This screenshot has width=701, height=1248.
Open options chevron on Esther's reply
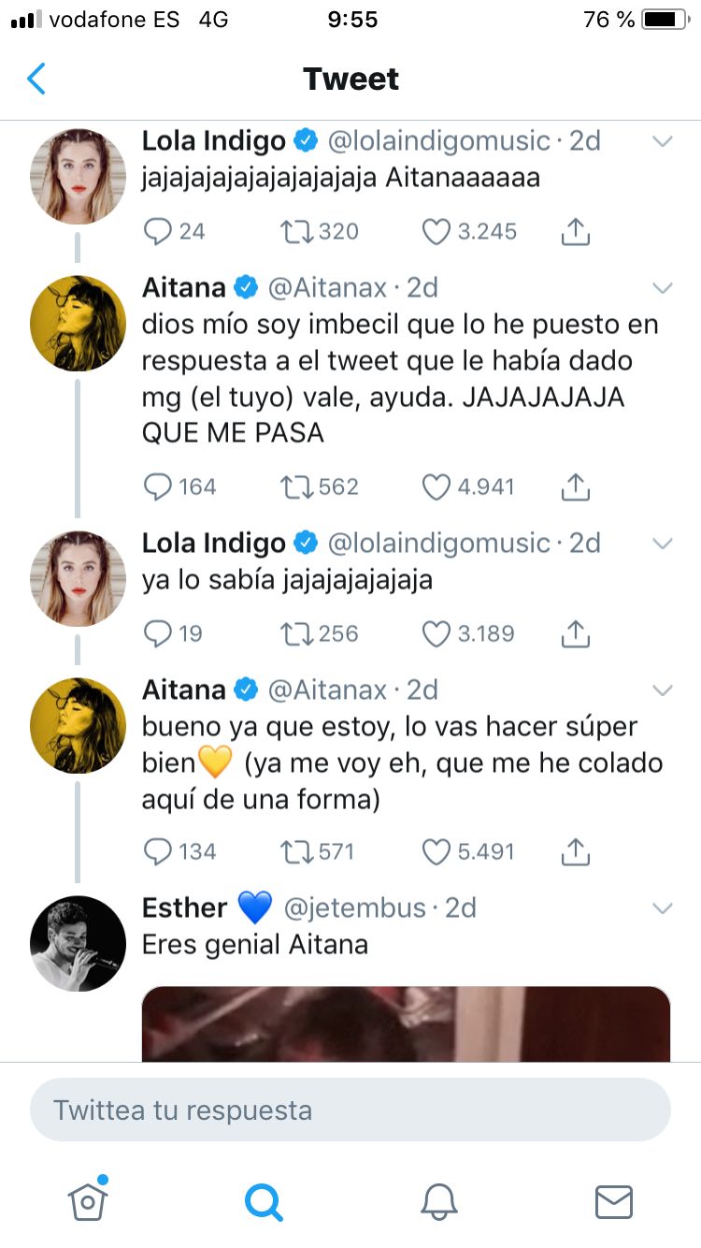point(663,908)
